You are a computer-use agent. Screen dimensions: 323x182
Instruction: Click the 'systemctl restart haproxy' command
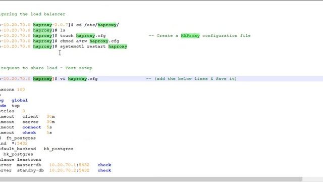(x=93, y=47)
